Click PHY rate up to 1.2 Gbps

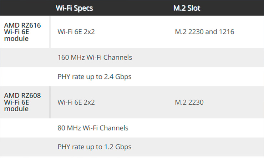click(x=95, y=147)
